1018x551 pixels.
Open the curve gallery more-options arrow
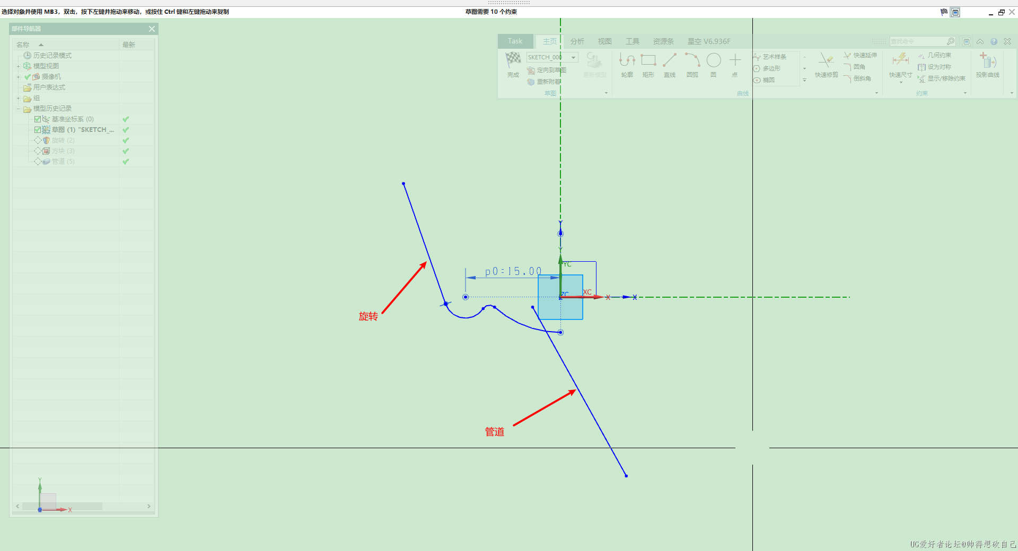tap(804, 80)
